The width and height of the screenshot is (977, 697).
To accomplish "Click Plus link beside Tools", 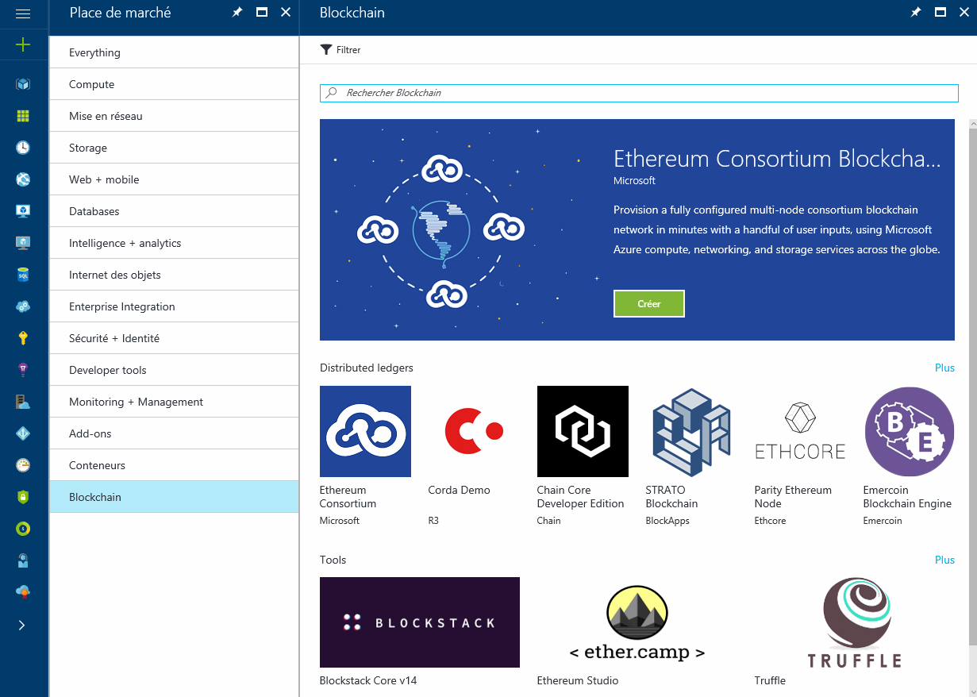I will (944, 560).
